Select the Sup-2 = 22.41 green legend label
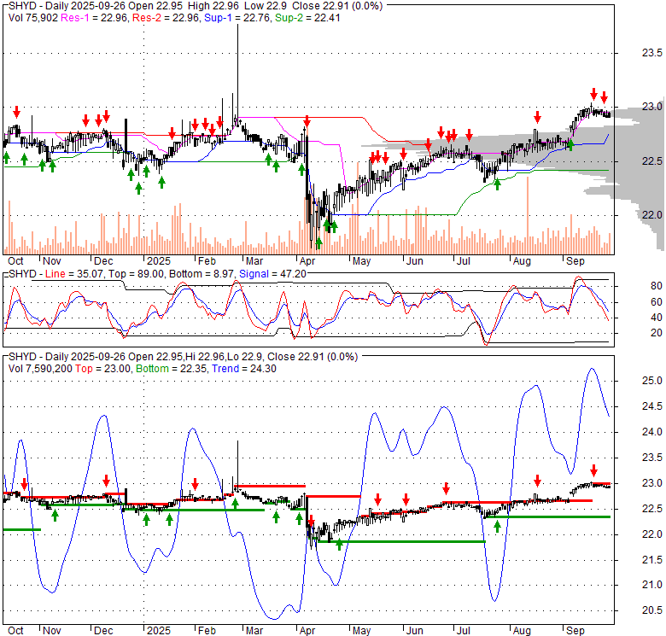 [307, 18]
